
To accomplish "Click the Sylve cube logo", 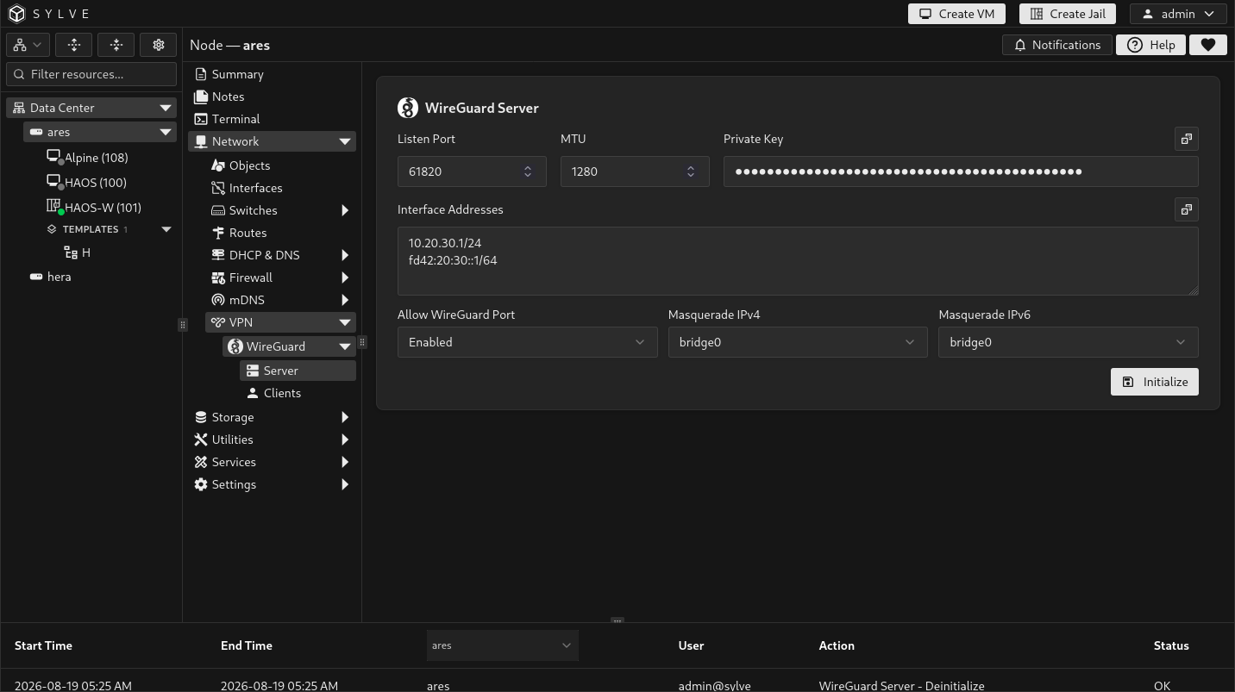I will [x=17, y=14].
